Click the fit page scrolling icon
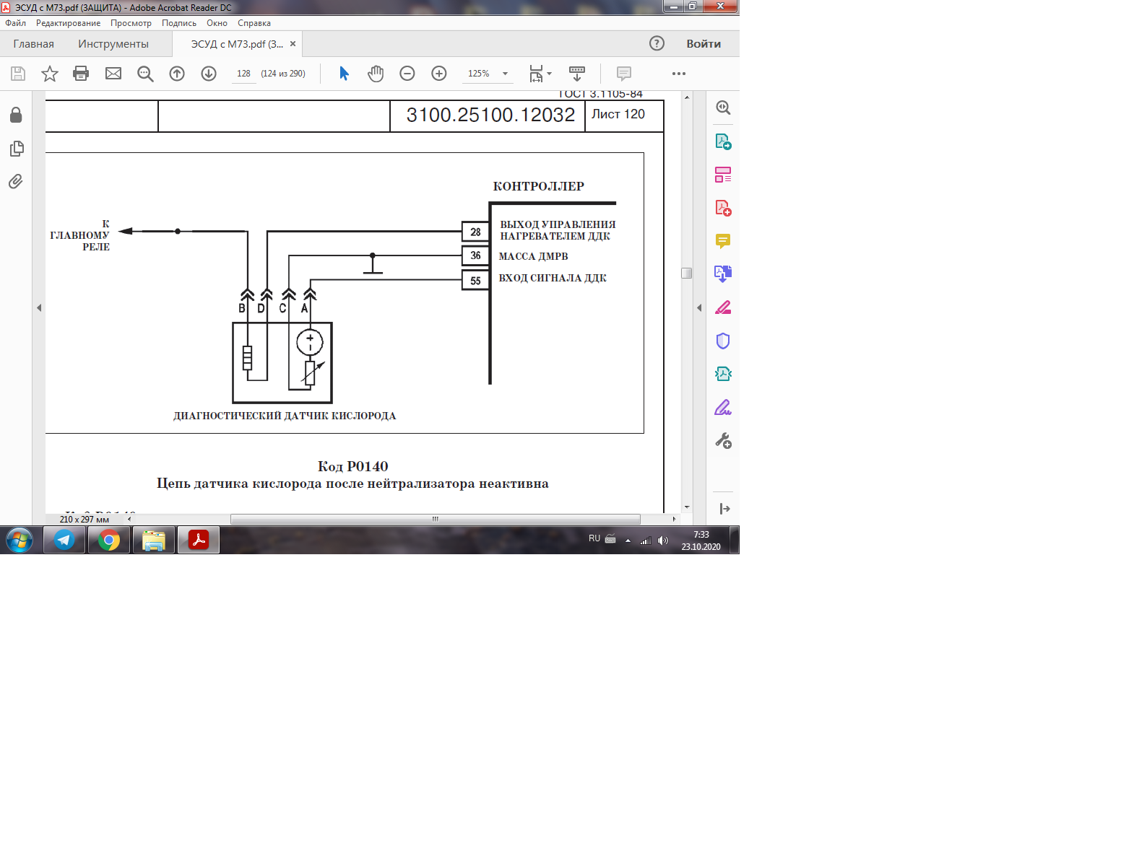1147x866 pixels. point(536,74)
